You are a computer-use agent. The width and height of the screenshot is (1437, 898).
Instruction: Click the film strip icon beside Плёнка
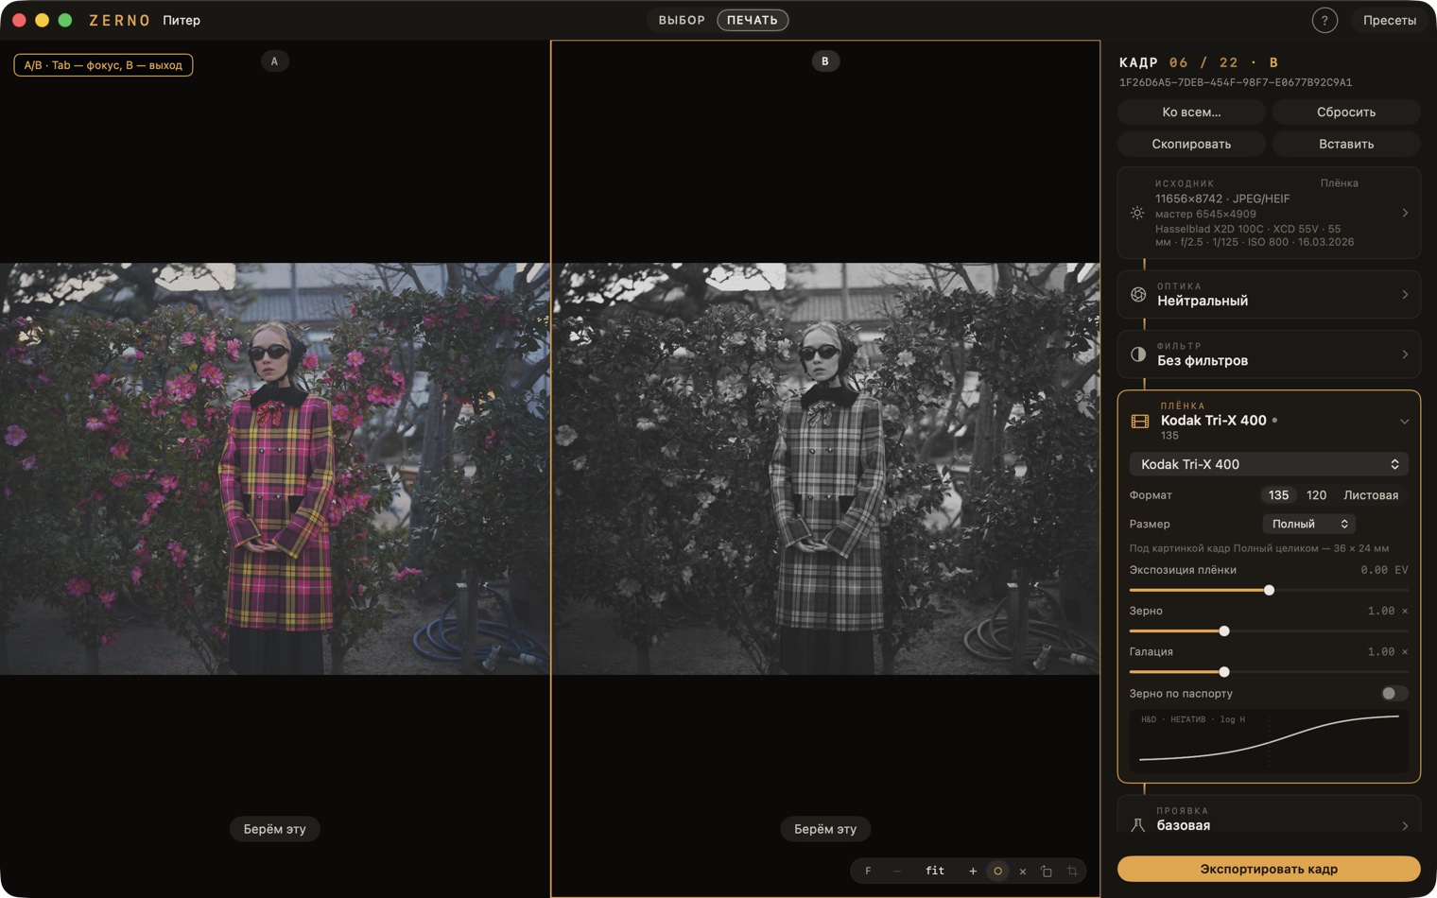1140,422
